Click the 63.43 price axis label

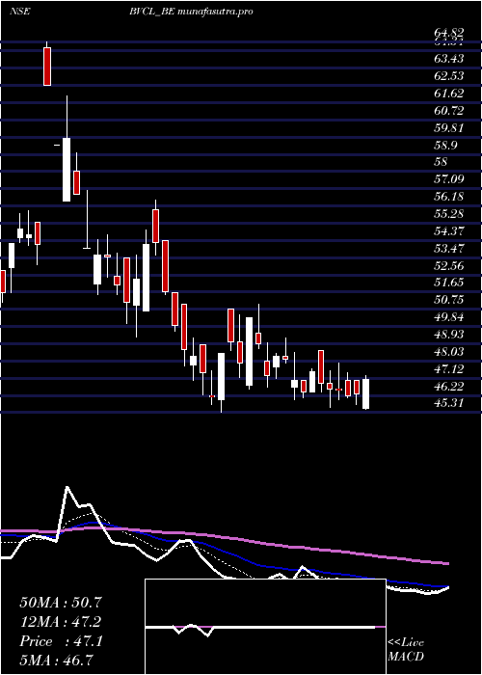click(x=449, y=59)
